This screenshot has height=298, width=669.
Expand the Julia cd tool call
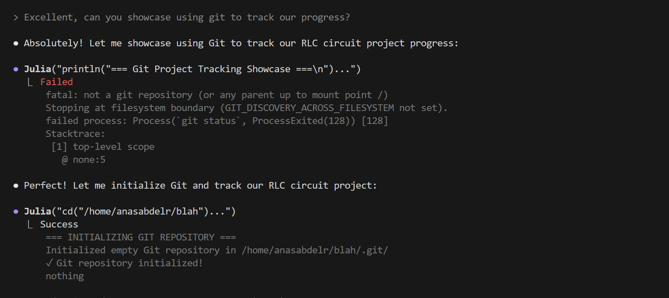pyautogui.click(x=130, y=212)
